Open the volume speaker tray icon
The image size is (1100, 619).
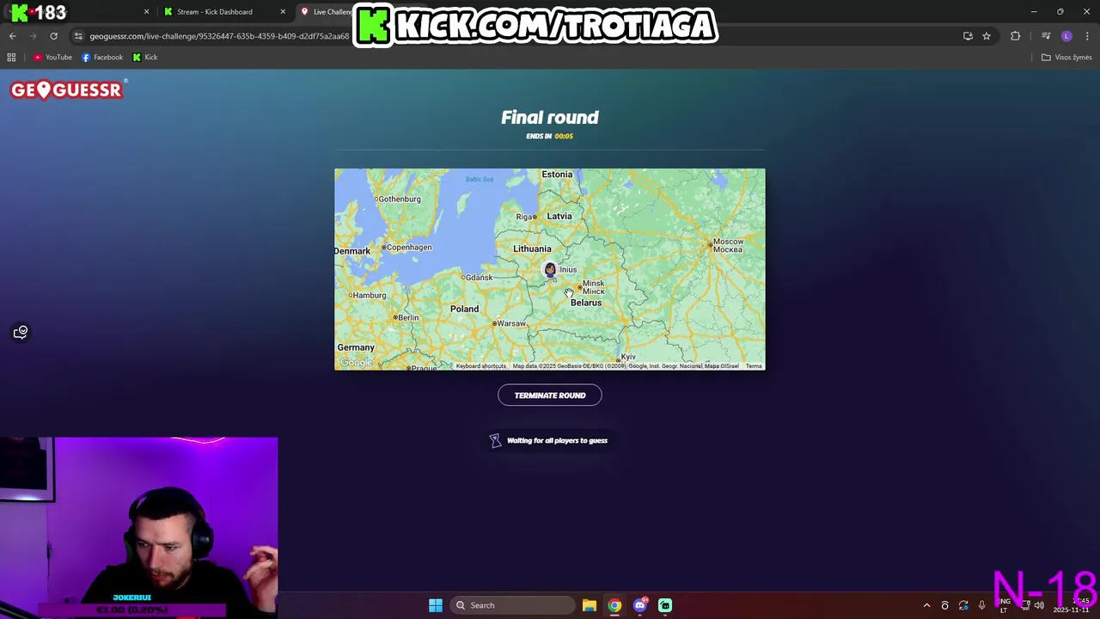[x=1039, y=605]
